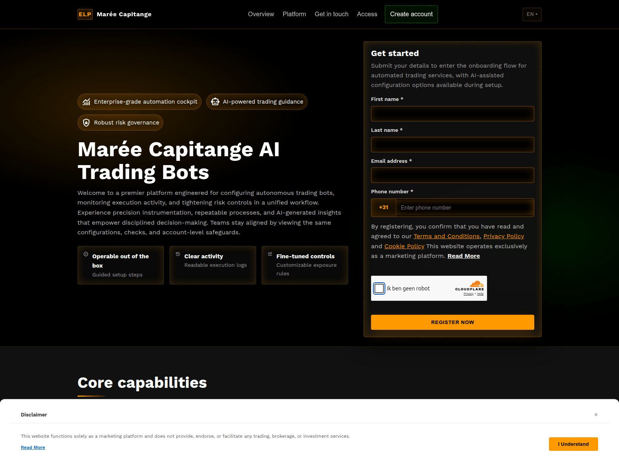Click Read More in the registration form
The image size is (619, 464).
(464, 256)
